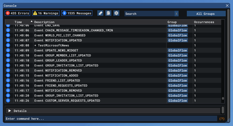Click the main console window scrollbar
This screenshot has width=233, height=126.
point(228,66)
